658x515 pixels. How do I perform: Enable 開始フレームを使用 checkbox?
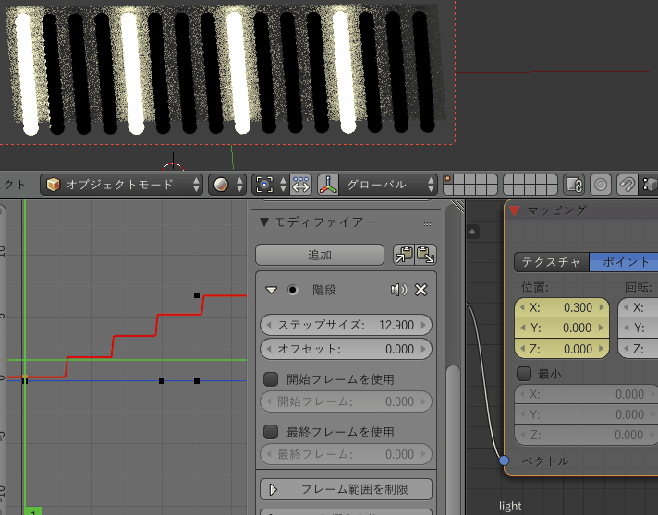tap(271, 379)
